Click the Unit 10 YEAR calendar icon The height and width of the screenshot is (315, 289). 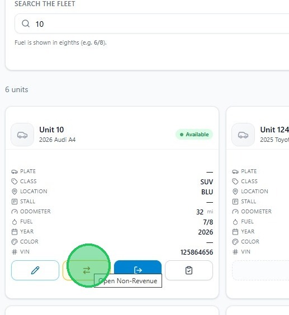15,232
